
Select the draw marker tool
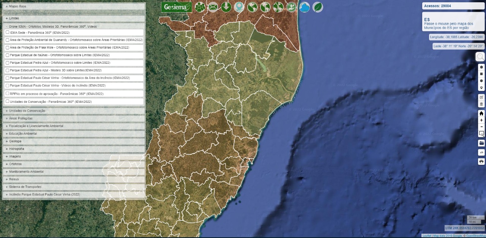click(481, 88)
